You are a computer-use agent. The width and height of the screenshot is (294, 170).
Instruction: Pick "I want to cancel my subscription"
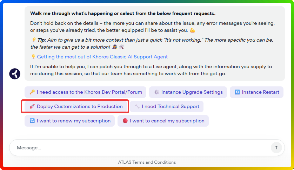pos(167,121)
